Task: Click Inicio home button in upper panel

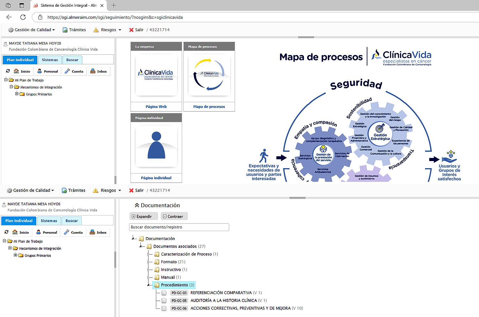Action: click(x=22, y=71)
